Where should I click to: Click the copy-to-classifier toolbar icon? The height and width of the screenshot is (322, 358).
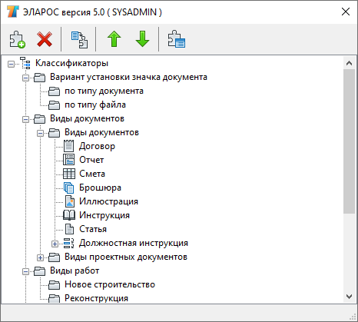coord(79,39)
